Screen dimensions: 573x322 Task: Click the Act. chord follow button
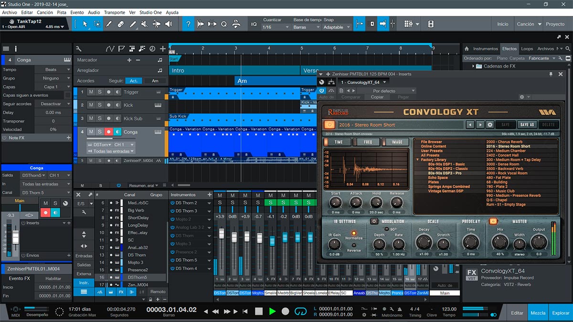tap(134, 81)
